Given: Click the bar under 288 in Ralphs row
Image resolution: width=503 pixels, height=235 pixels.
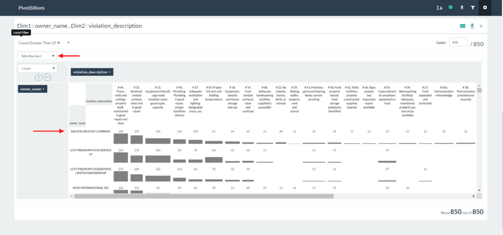Looking at the screenshot, I should (121, 139).
